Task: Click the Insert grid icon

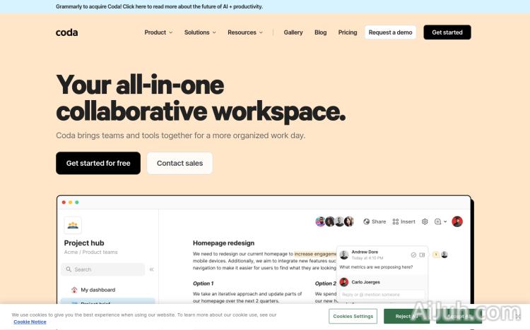Action: pyautogui.click(x=396, y=221)
